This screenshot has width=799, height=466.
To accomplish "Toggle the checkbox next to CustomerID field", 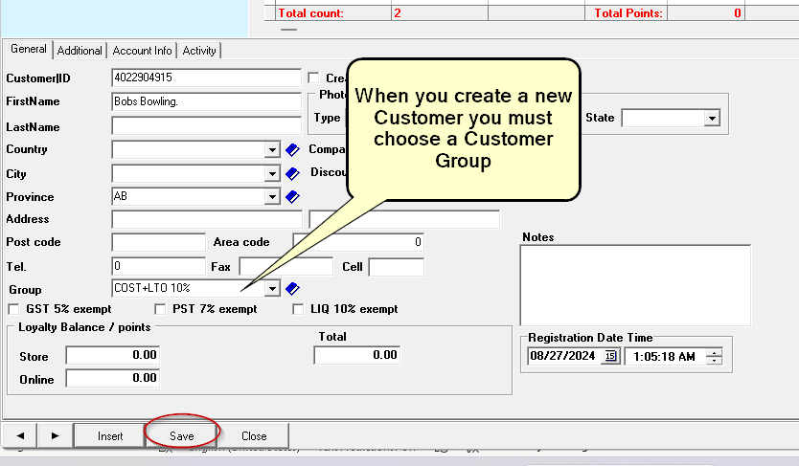I will tap(313, 78).
